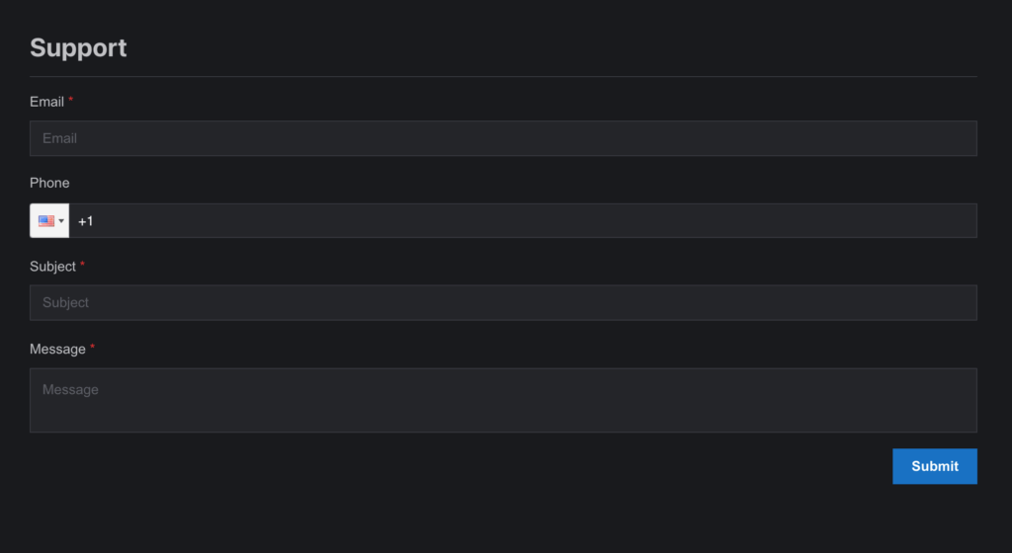
Task: Click the Email placeholder text
Action: coord(59,138)
